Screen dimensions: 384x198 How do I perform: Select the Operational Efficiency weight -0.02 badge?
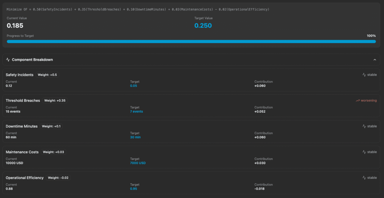(x=58, y=178)
